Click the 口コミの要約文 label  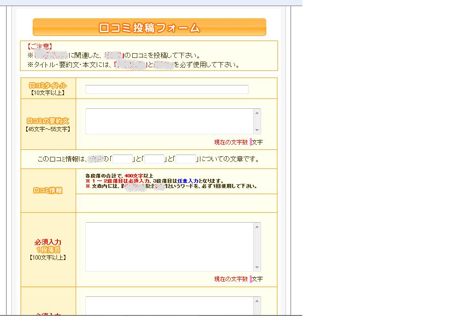48,121
